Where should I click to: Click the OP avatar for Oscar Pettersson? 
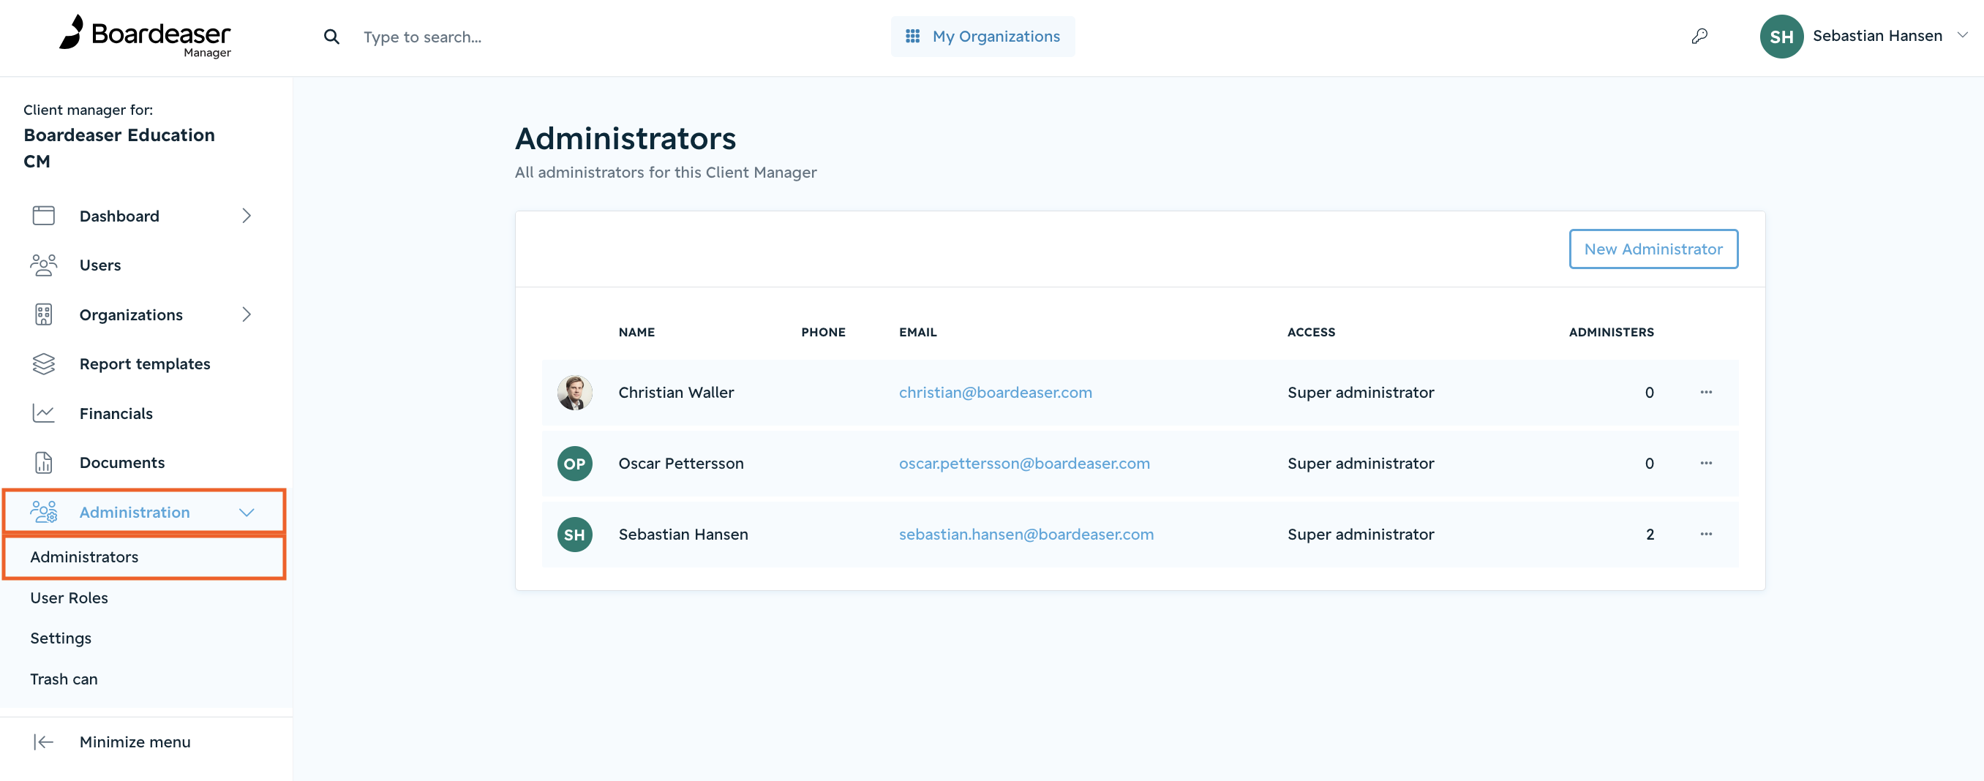(574, 464)
